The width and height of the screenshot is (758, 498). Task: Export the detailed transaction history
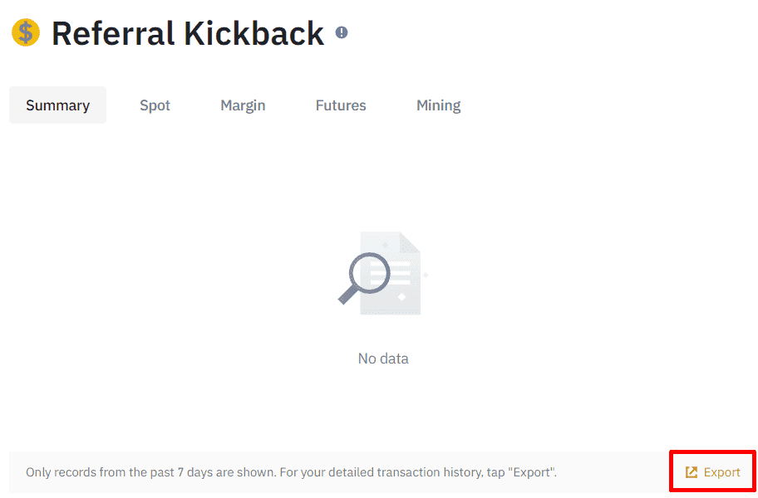pos(713,472)
